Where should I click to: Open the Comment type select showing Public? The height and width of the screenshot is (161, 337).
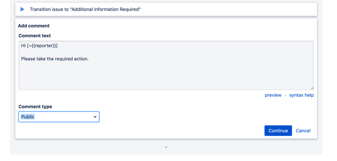pos(59,117)
